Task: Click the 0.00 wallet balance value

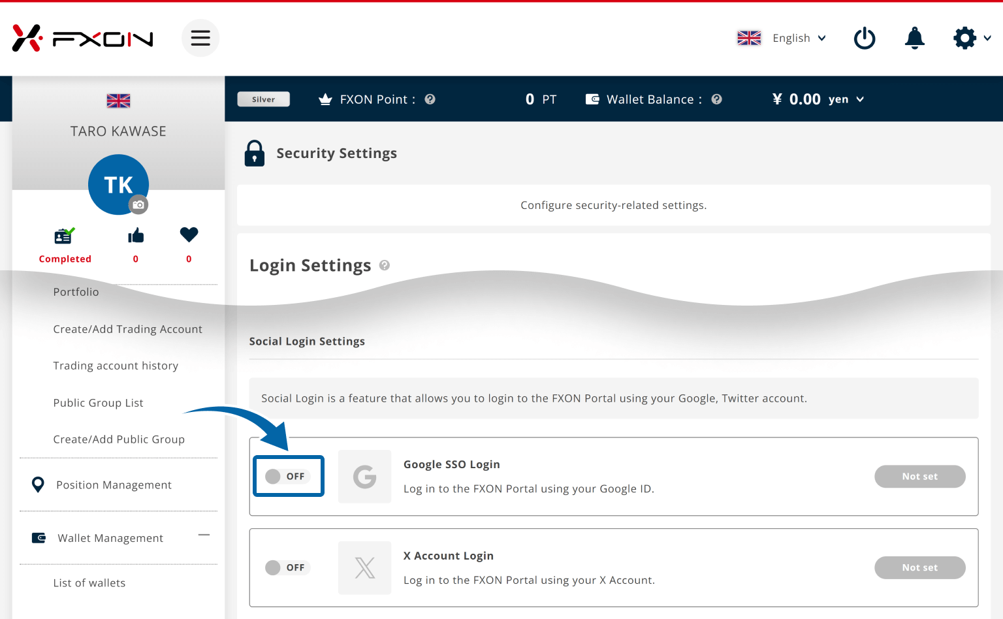Action: click(804, 99)
